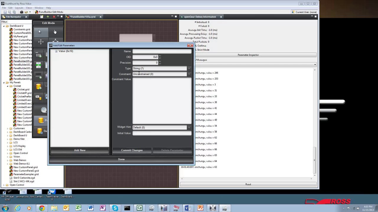Click the stopwatch timer icon in the Edit Mode palette

coord(44,110)
